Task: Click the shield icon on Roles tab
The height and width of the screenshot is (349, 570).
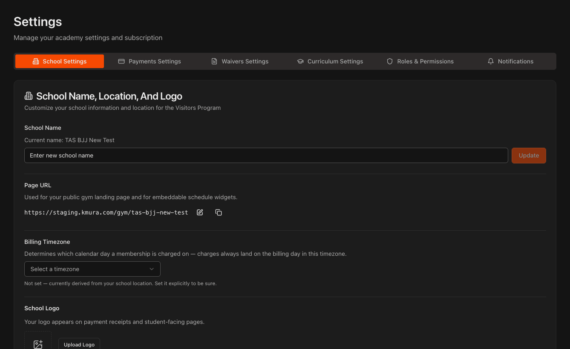Action: tap(390, 61)
